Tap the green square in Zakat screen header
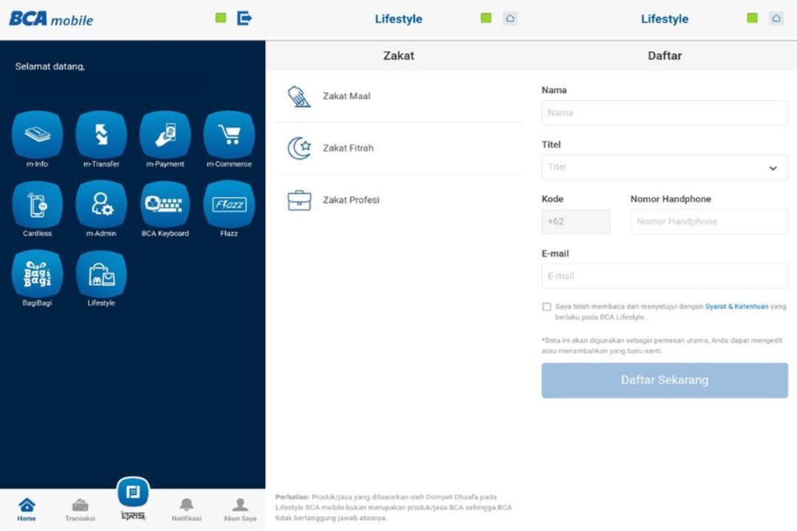797x531 pixels. pos(486,18)
